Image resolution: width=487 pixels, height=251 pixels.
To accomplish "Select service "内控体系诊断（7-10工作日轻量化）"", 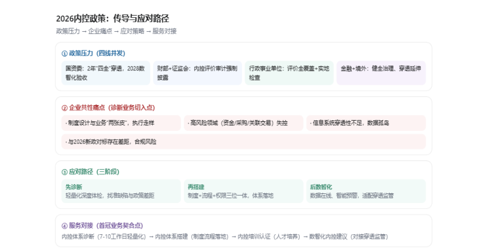I will click(x=104, y=237).
